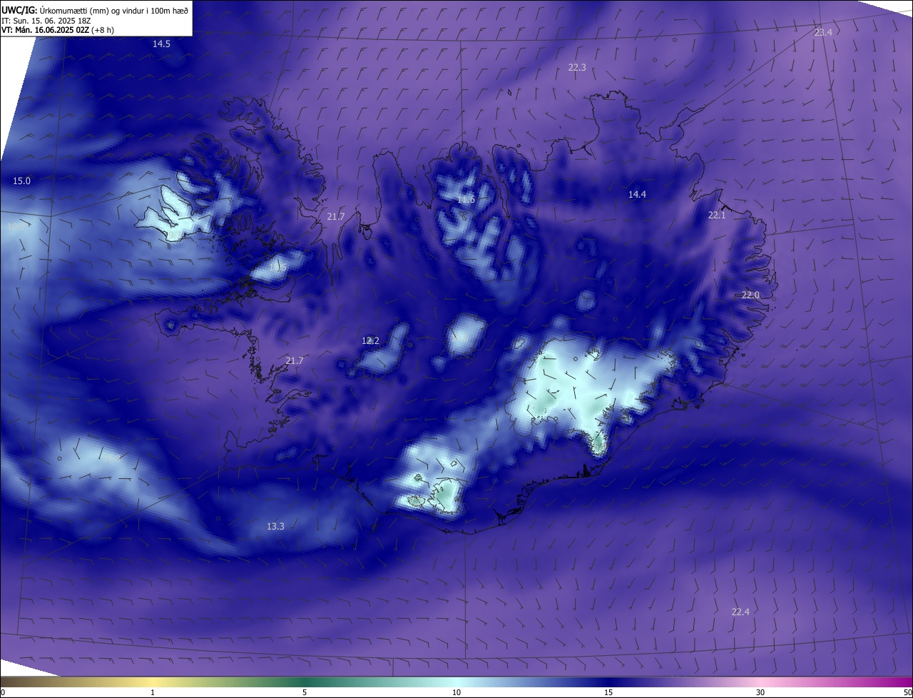Screen dimensions: 913x698
Task: Click the 22.3 value label on the map
Action: tap(577, 68)
